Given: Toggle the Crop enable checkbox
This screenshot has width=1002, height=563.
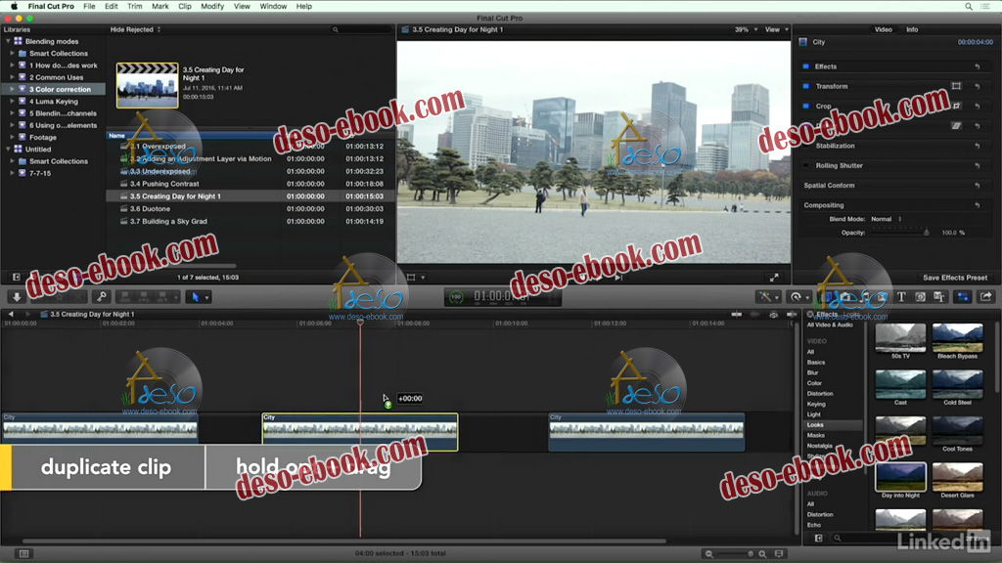Looking at the screenshot, I should pyautogui.click(x=806, y=106).
